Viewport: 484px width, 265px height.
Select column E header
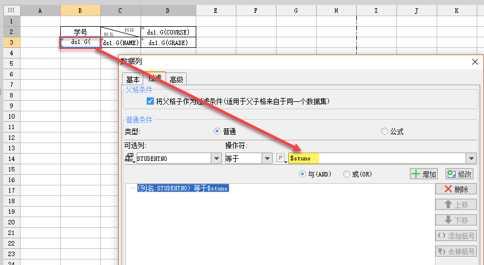click(216, 11)
